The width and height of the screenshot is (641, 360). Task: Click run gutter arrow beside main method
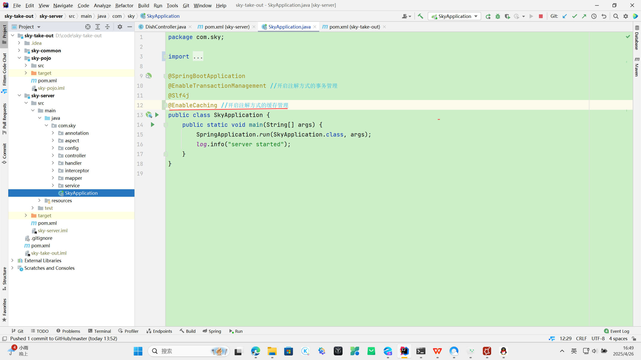(x=152, y=124)
